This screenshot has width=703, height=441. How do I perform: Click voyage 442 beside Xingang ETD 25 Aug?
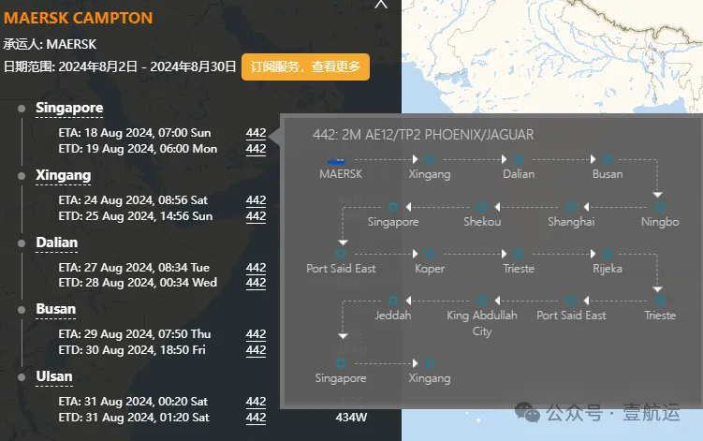click(256, 216)
